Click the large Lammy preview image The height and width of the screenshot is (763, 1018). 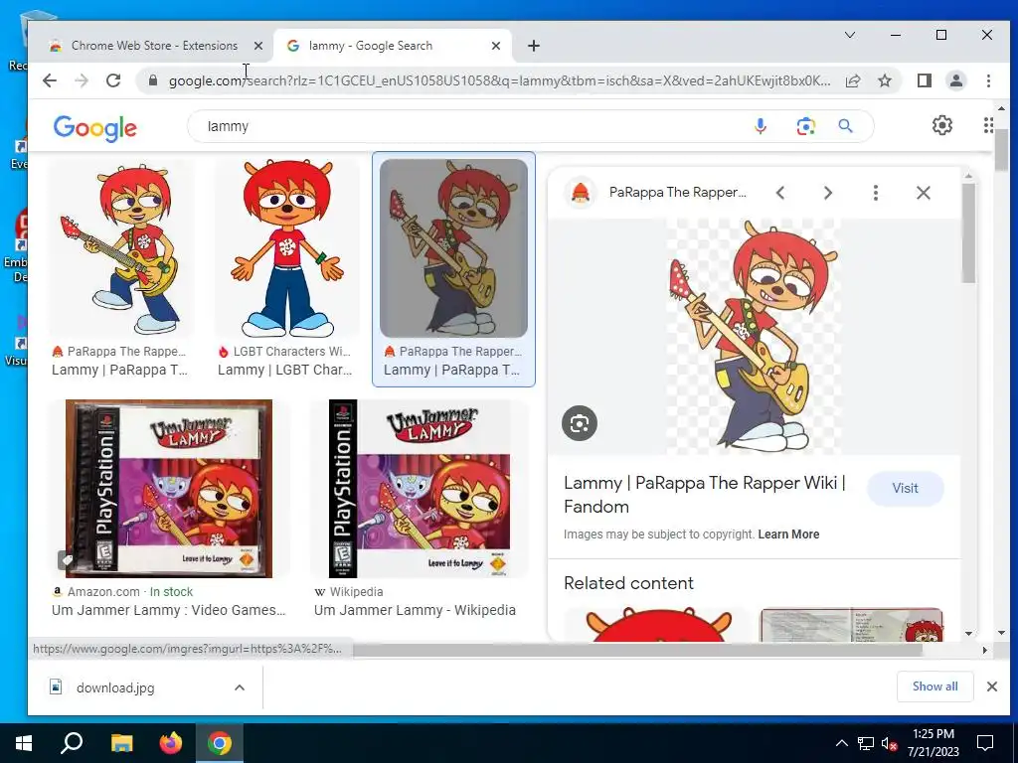click(754, 336)
